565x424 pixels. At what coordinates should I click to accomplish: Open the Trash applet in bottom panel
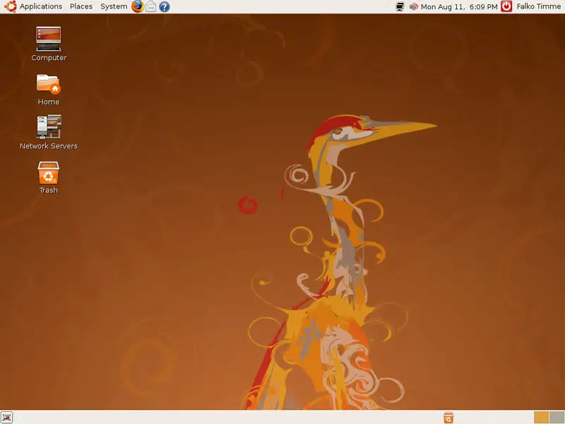coord(448,418)
